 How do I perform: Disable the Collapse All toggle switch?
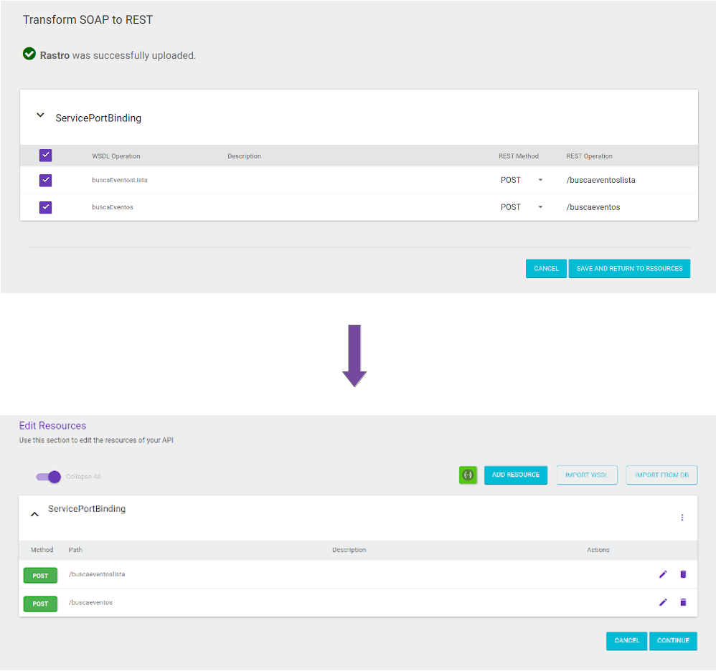[47, 476]
